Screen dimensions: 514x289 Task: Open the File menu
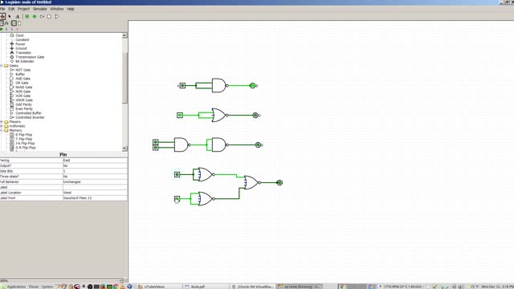click(x=2, y=9)
